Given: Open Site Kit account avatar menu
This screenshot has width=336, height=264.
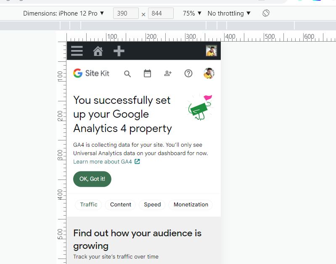Looking at the screenshot, I should click(209, 73).
